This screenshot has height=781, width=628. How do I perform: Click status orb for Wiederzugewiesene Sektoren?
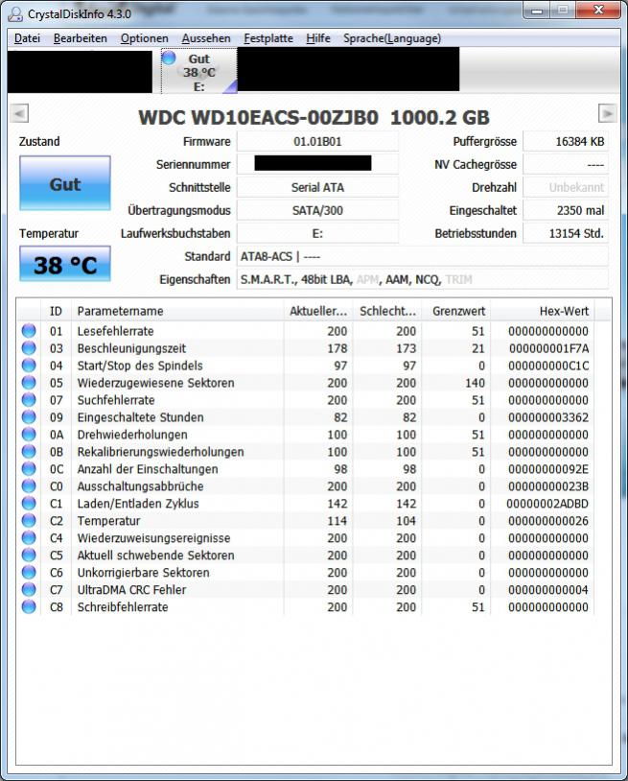[x=29, y=383]
